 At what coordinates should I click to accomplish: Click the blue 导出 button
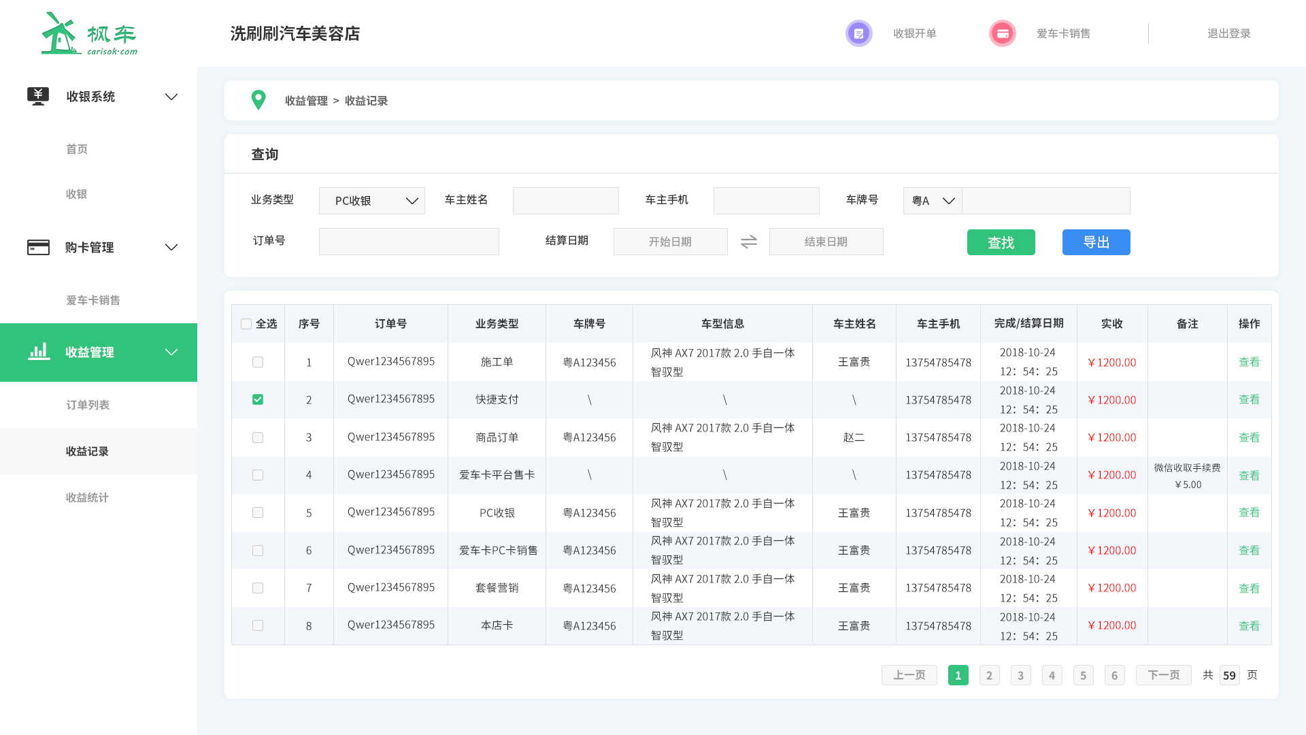pos(1096,242)
